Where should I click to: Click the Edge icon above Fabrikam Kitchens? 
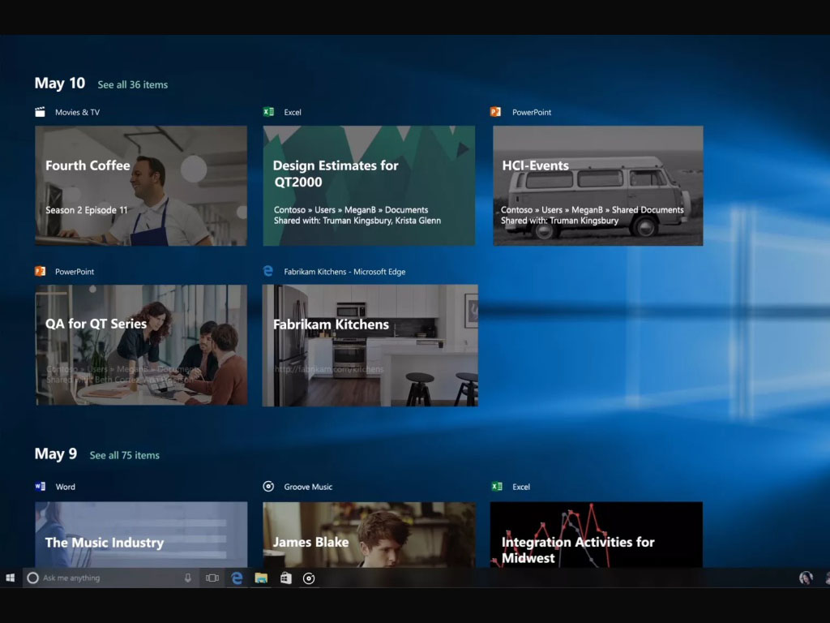point(268,271)
